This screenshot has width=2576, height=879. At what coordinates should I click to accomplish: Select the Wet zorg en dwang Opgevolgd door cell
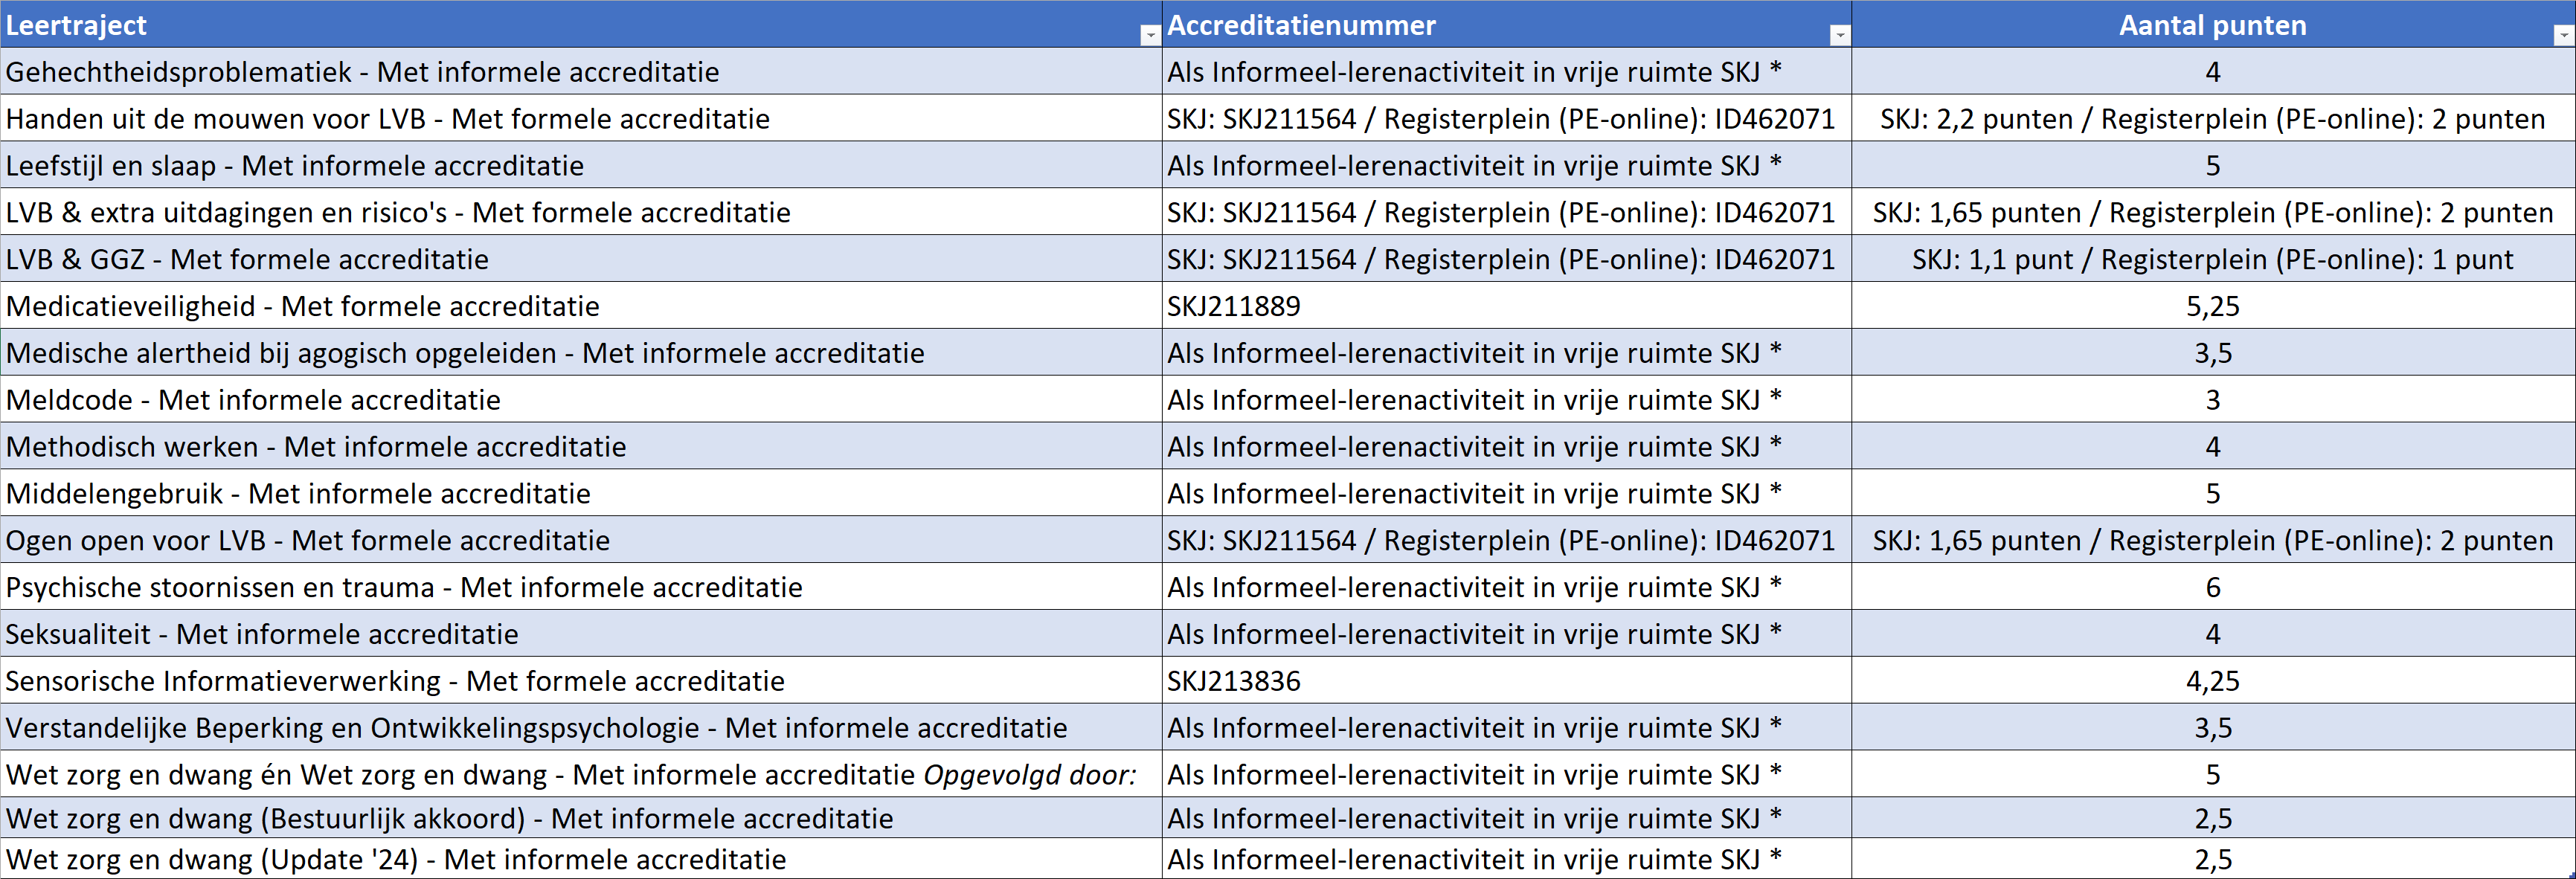tap(581, 775)
